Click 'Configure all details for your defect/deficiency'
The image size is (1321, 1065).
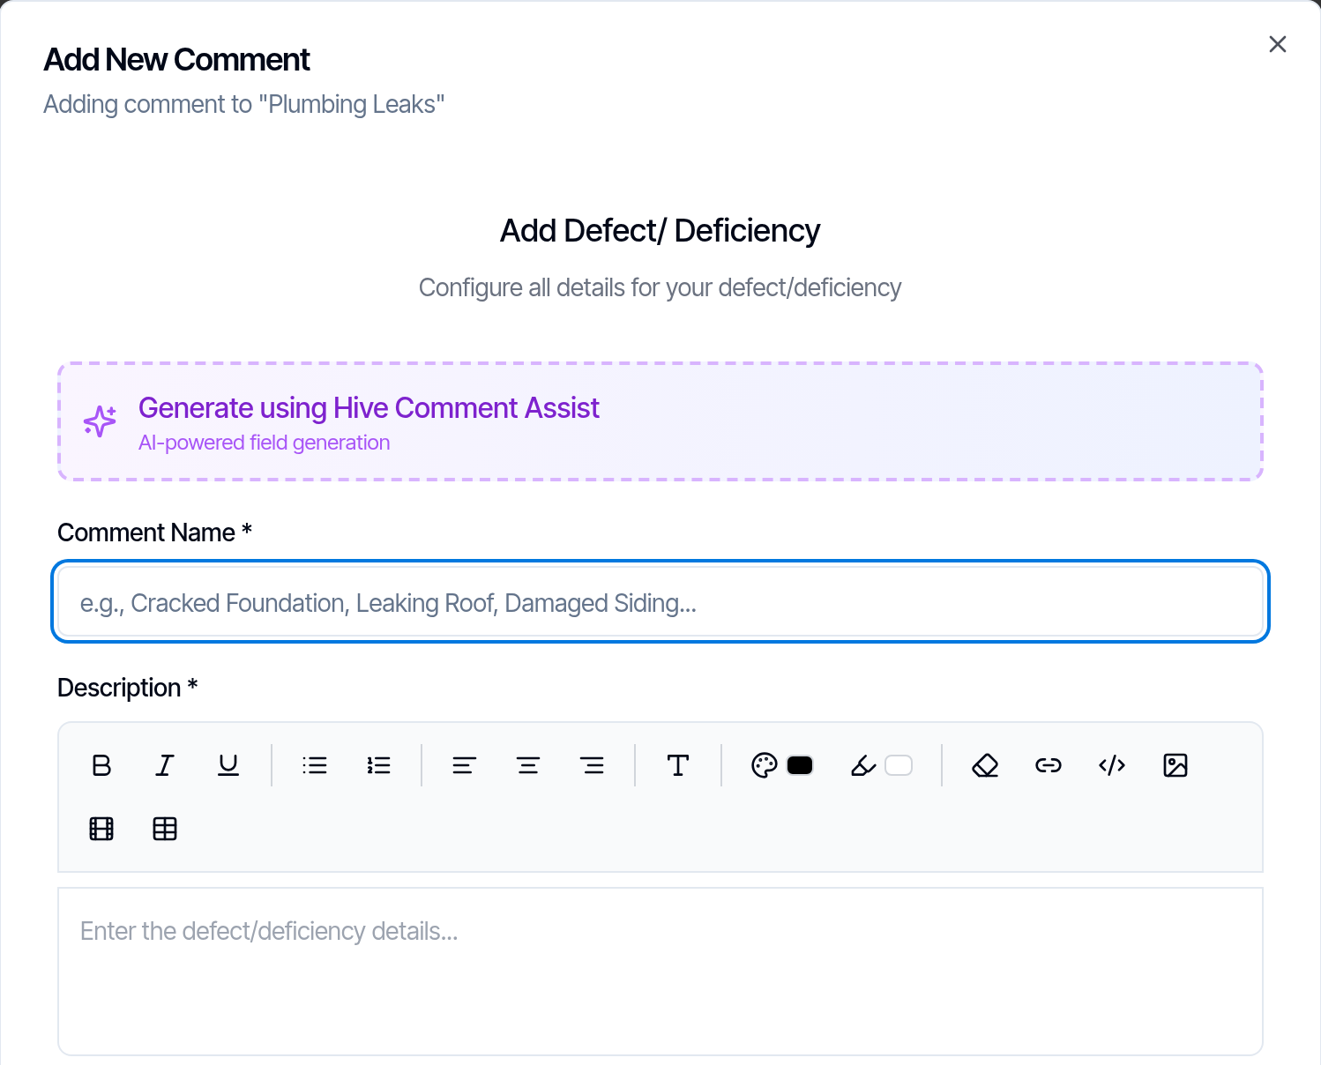660,287
